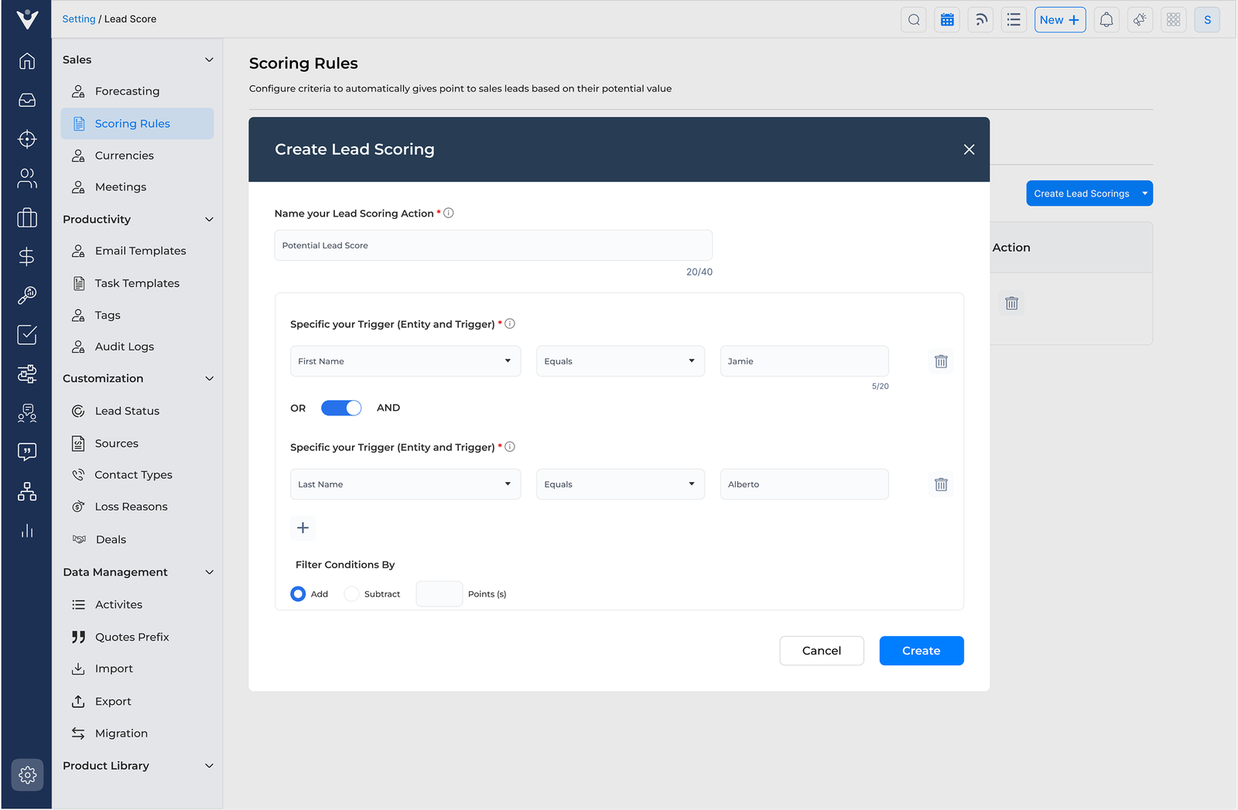Click the megaphone announcements icon
Viewport: 1238px width, 810px height.
pos(1139,19)
